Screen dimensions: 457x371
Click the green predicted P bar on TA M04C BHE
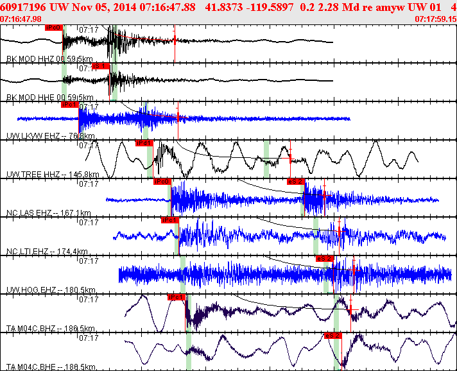189,351
